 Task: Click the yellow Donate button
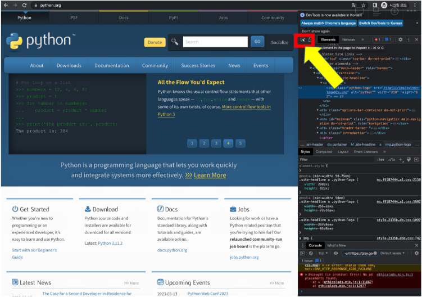pyautogui.click(x=155, y=42)
